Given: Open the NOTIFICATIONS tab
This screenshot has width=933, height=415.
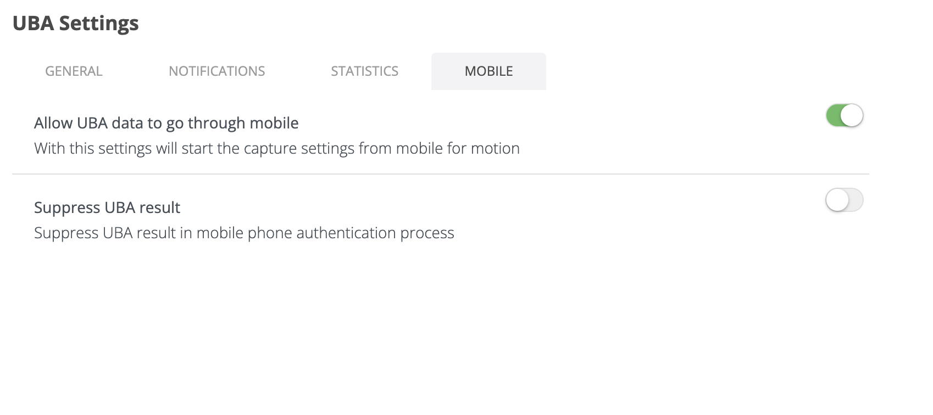Looking at the screenshot, I should [217, 71].
